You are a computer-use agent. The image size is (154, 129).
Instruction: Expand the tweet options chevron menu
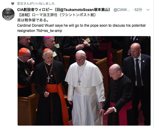pyautogui.click(x=148, y=10)
